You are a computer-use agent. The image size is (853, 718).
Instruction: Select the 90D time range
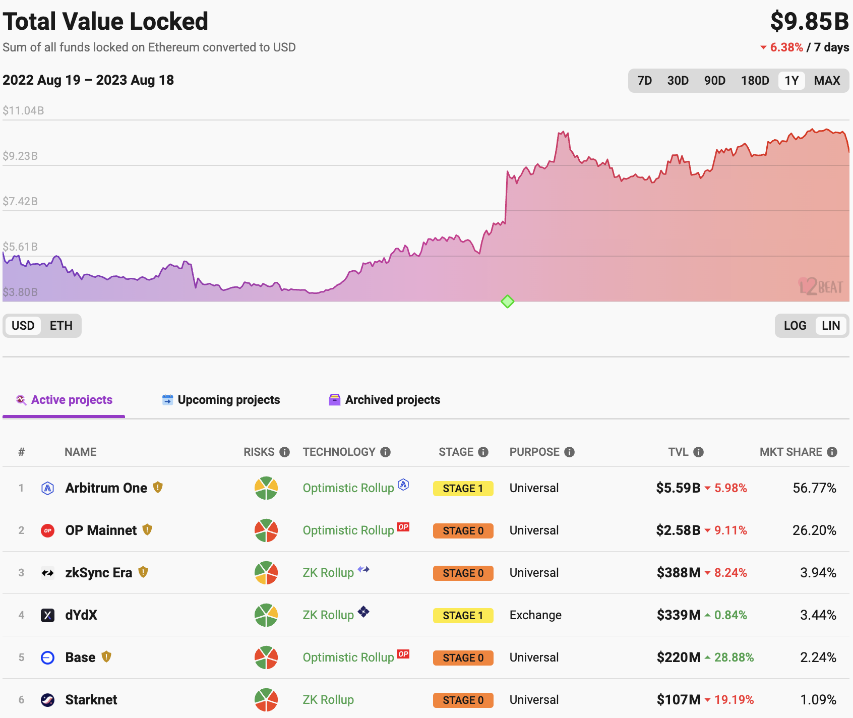(x=715, y=81)
